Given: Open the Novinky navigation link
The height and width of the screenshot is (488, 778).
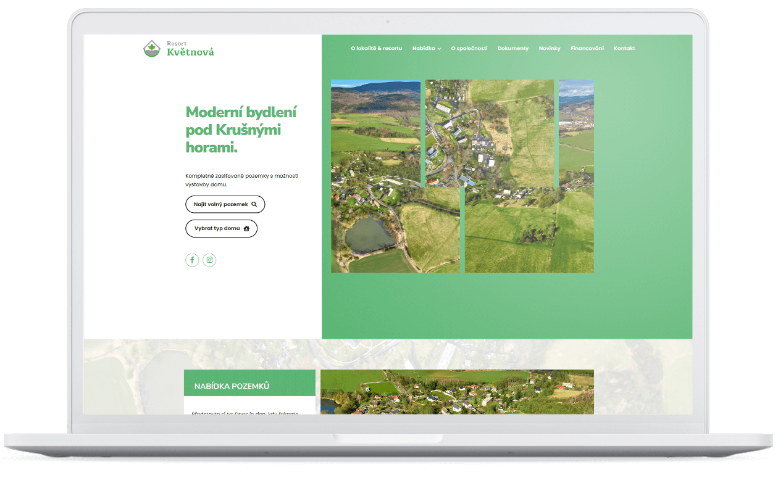Looking at the screenshot, I should pos(549,48).
